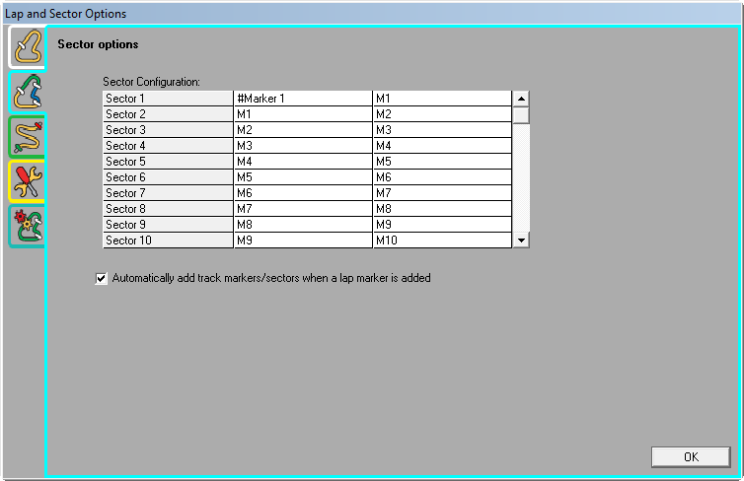Select the Sector 1 row header
The height and width of the screenshot is (481, 744).
pos(168,99)
